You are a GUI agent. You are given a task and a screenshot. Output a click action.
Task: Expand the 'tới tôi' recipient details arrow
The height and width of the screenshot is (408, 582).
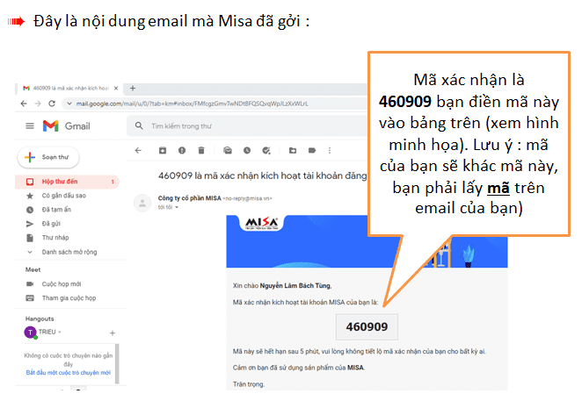pyautogui.click(x=177, y=207)
